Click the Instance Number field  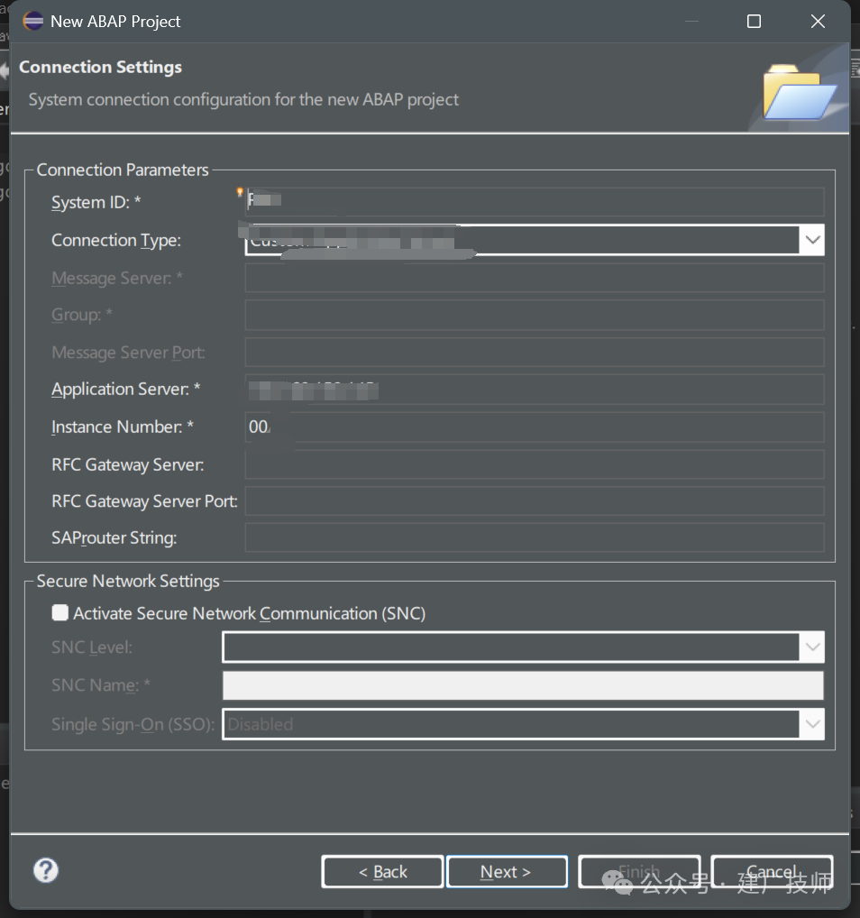(535, 427)
